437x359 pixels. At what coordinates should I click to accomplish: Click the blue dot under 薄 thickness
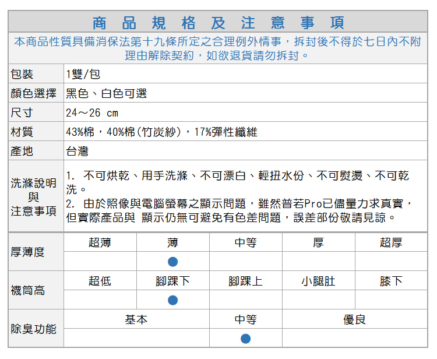point(173,262)
